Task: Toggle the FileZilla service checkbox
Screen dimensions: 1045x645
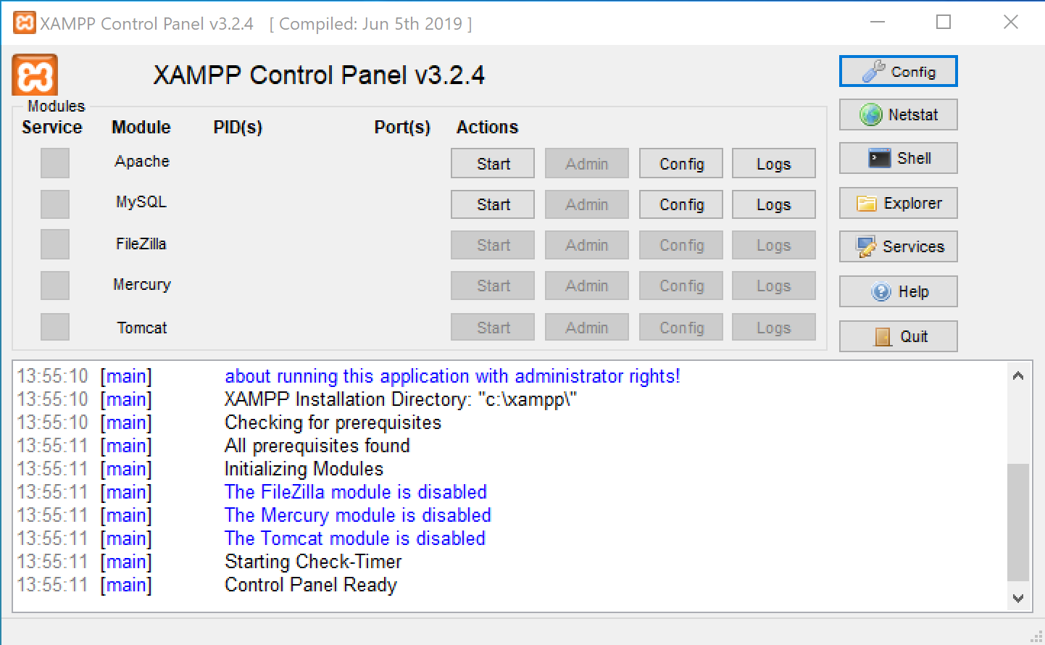Action: coord(55,244)
